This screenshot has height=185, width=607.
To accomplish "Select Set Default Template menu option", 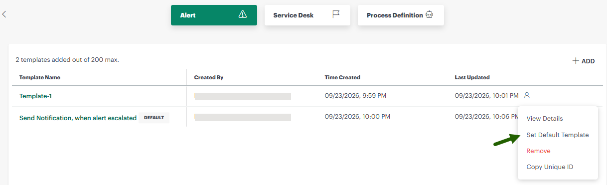I will (x=558, y=135).
